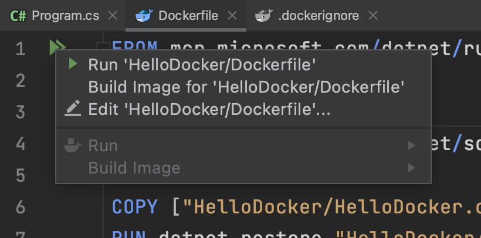Collapse the code fold marker on line 1
This screenshot has height=238, width=481.
coord(103,46)
